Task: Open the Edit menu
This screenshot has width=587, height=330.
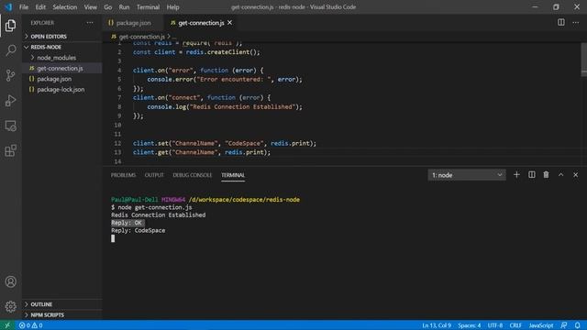Action: (x=40, y=7)
